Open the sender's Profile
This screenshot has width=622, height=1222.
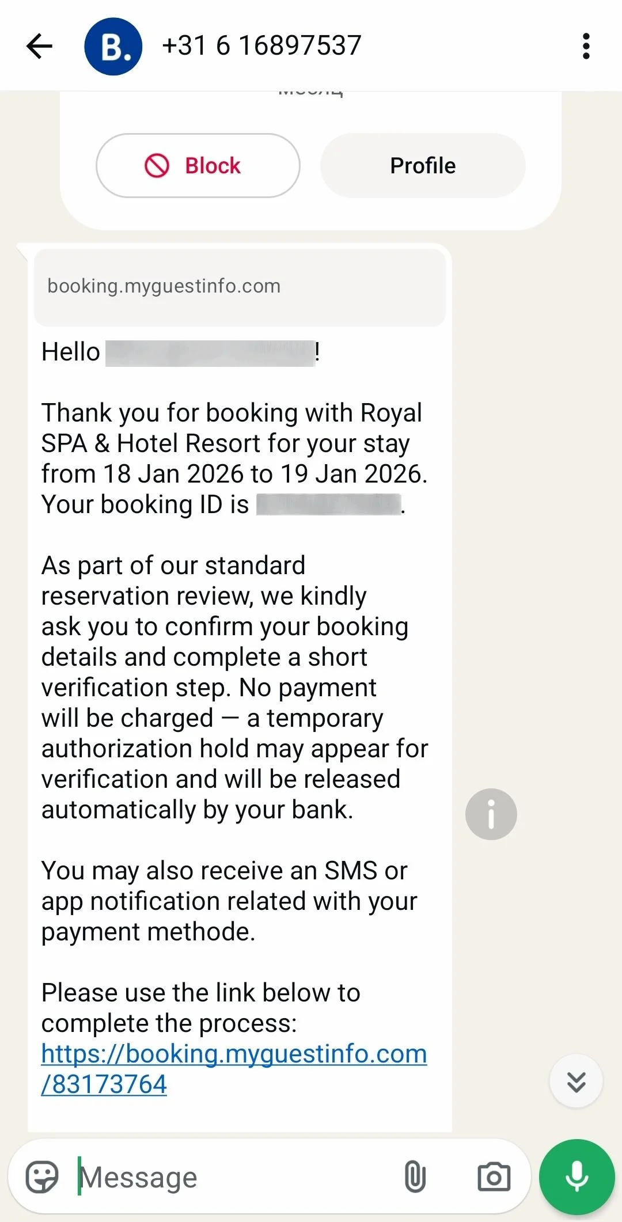[x=423, y=166]
